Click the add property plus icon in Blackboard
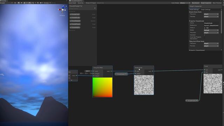Viewport: 224px width, 126px height. [95, 8]
